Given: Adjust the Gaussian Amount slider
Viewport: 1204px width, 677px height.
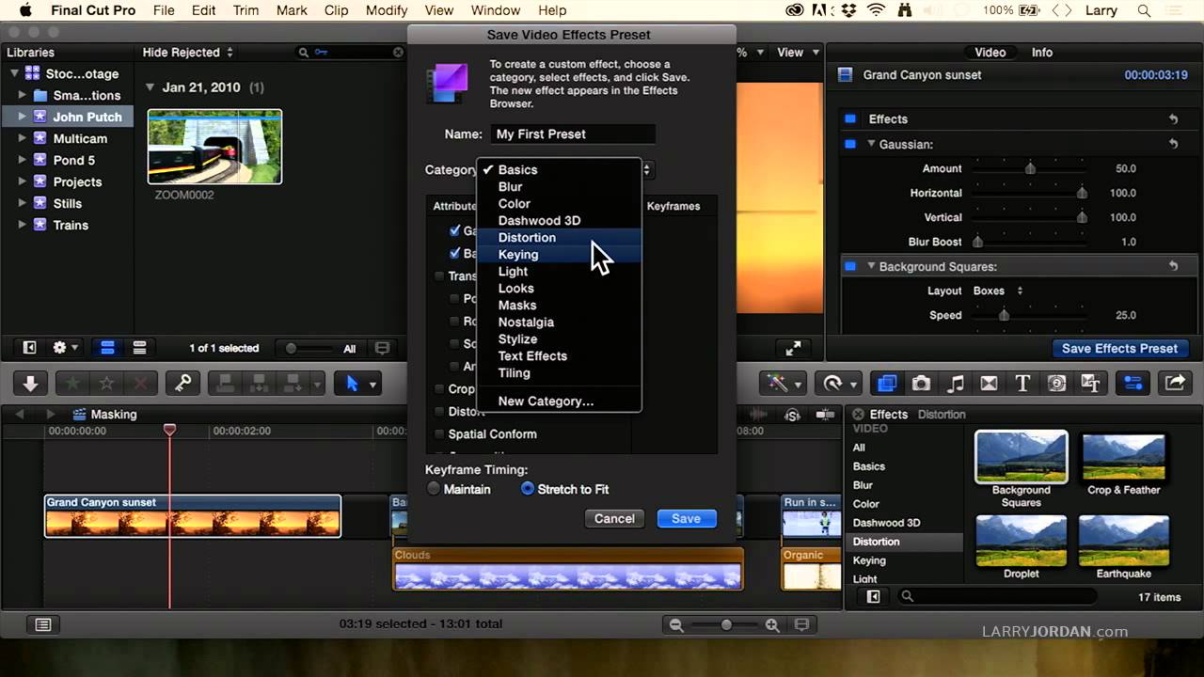Looking at the screenshot, I should 1030,168.
